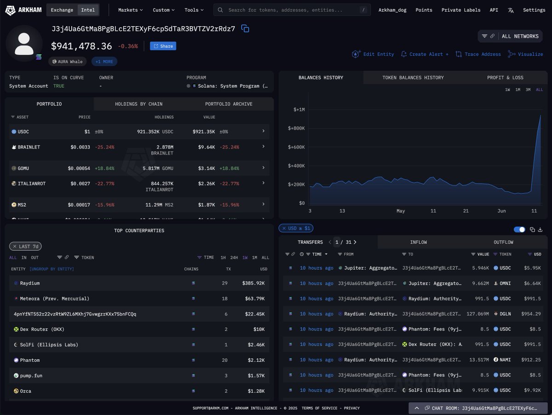The width and height of the screenshot is (552, 415).
Task: Set counterparties time range to 1H
Action: pyautogui.click(x=223, y=258)
